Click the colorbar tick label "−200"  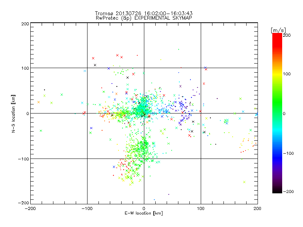[x=288, y=192]
